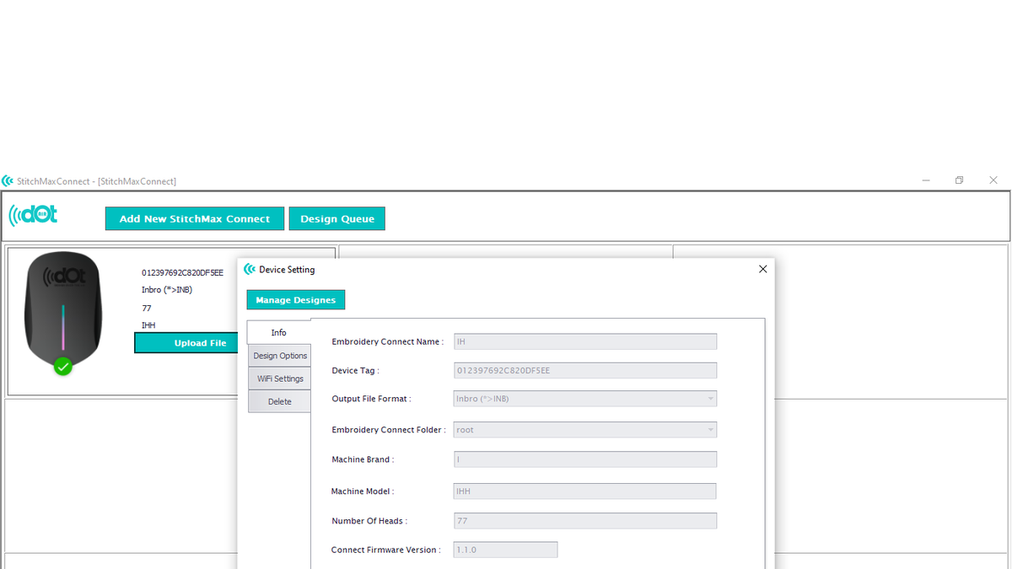Image resolution: width=1012 pixels, height=569 pixels.
Task: Click the Upload File button
Action: (186, 343)
